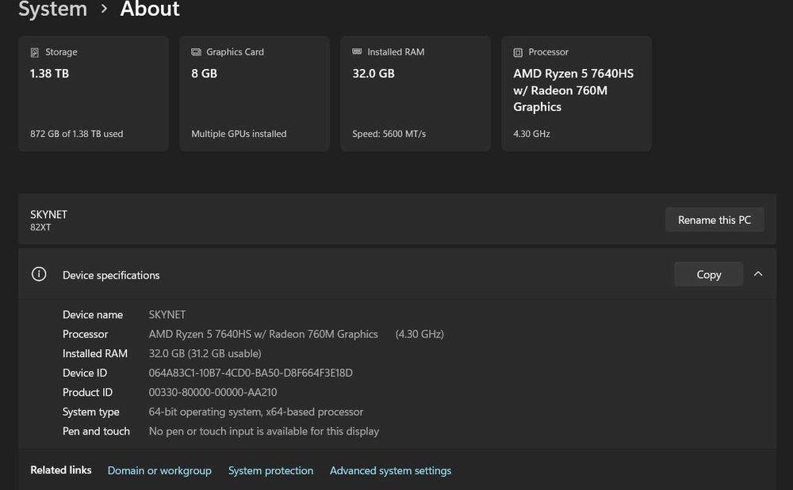Open the Storage 1.38 TB card
Viewport: 793px width, 490px height.
[93, 93]
